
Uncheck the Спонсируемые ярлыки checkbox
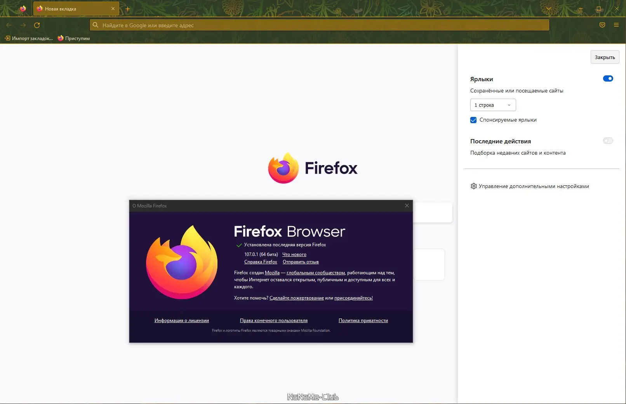(473, 120)
